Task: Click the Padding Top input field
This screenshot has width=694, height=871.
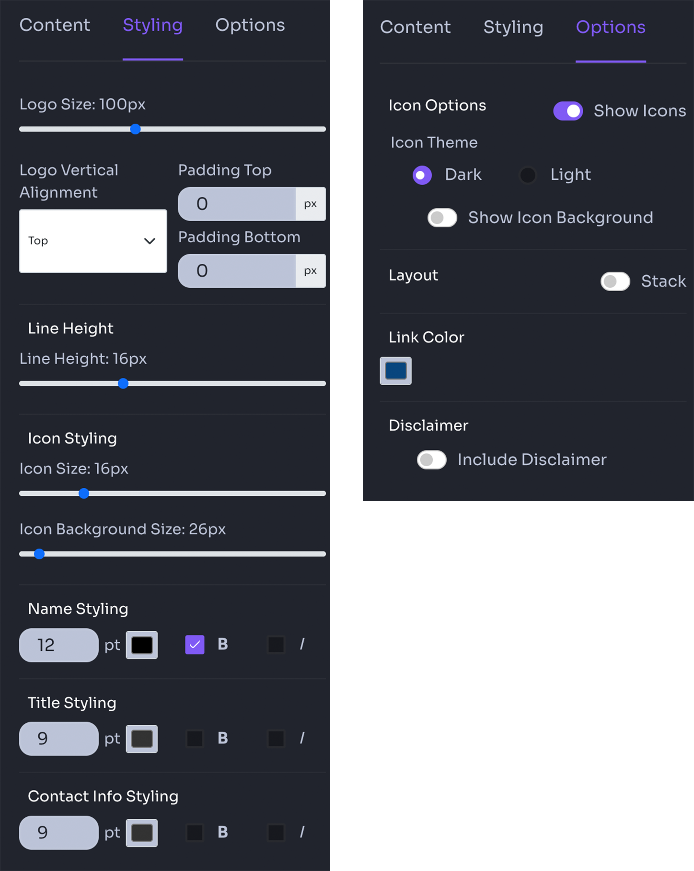Action: pyautogui.click(x=237, y=204)
